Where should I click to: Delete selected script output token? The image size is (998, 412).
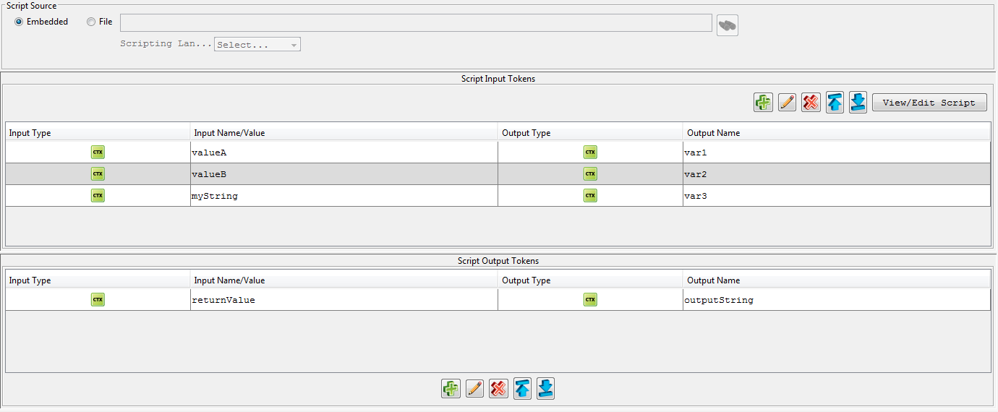coord(498,389)
